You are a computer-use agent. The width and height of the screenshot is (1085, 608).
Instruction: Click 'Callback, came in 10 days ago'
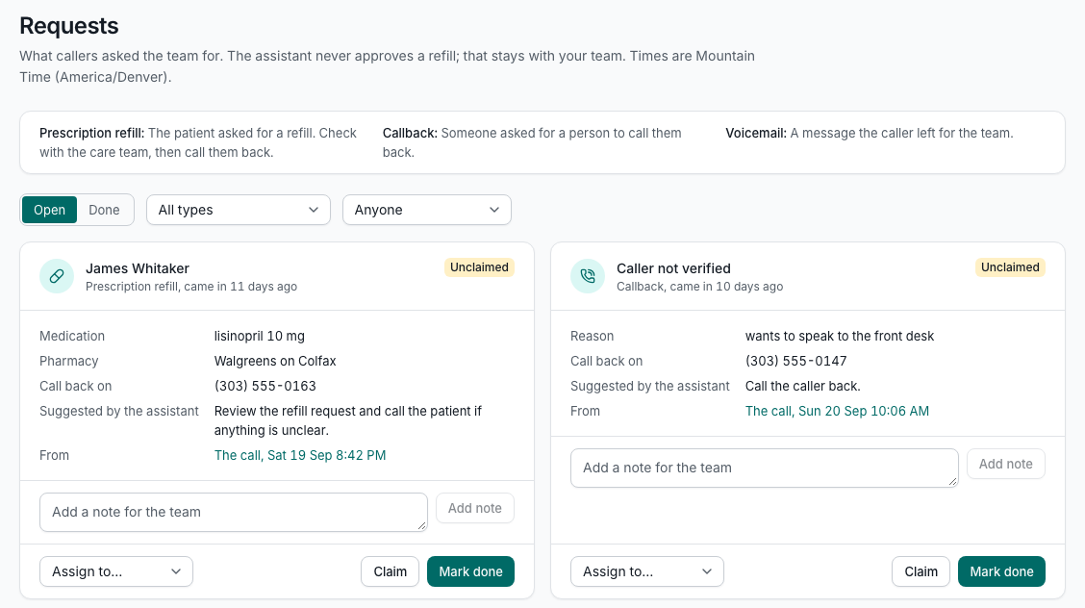[699, 287]
